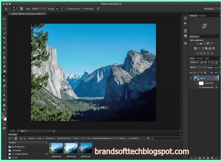
Task: Hide Smart Filters visibility eye
Action: pyautogui.click(x=197, y=83)
